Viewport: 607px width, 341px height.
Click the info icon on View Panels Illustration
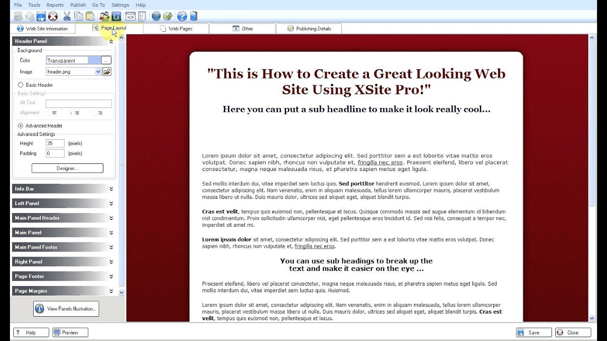pos(39,309)
